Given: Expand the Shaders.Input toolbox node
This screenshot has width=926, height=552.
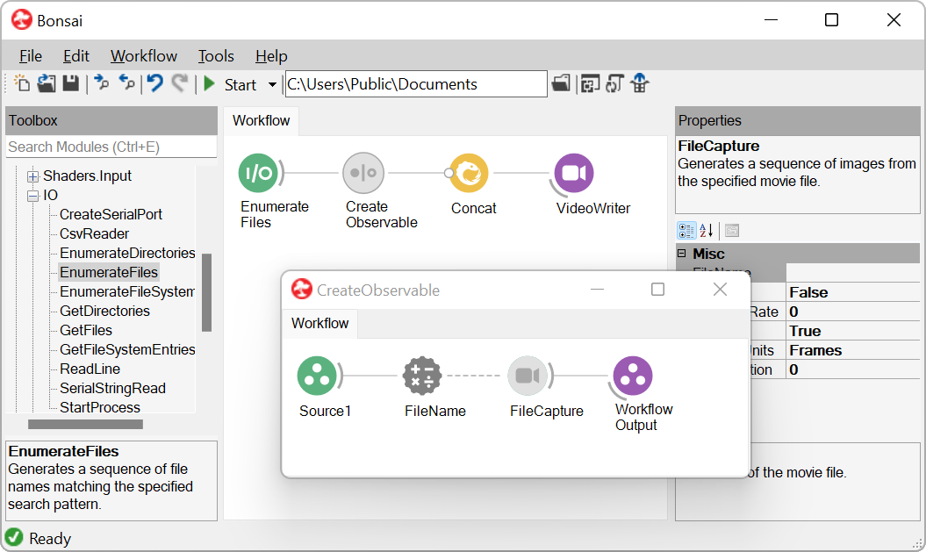Looking at the screenshot, I should pos(33,176).
